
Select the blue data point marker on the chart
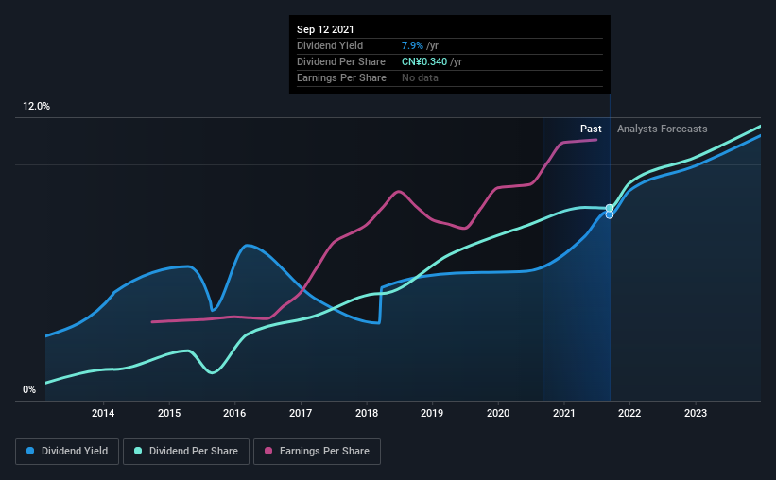pyautogui.click(x=610, y=214)
